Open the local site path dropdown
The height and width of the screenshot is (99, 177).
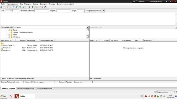tap(87, 28)
